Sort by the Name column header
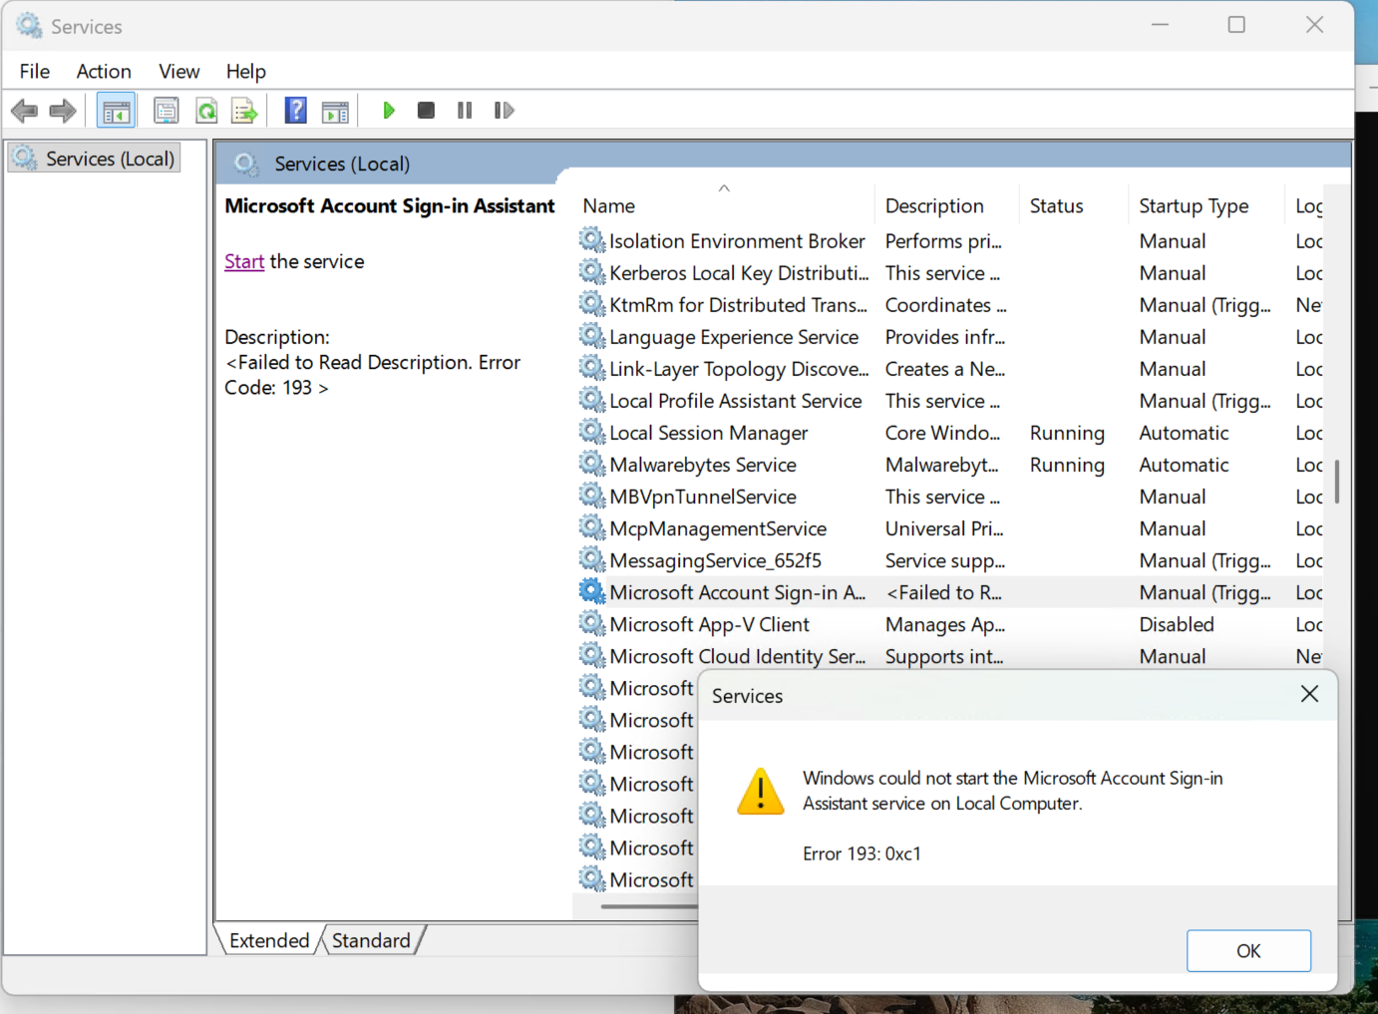Image resolution: width=1378 pixels, height=1014 pixels. tap(724, 205)
